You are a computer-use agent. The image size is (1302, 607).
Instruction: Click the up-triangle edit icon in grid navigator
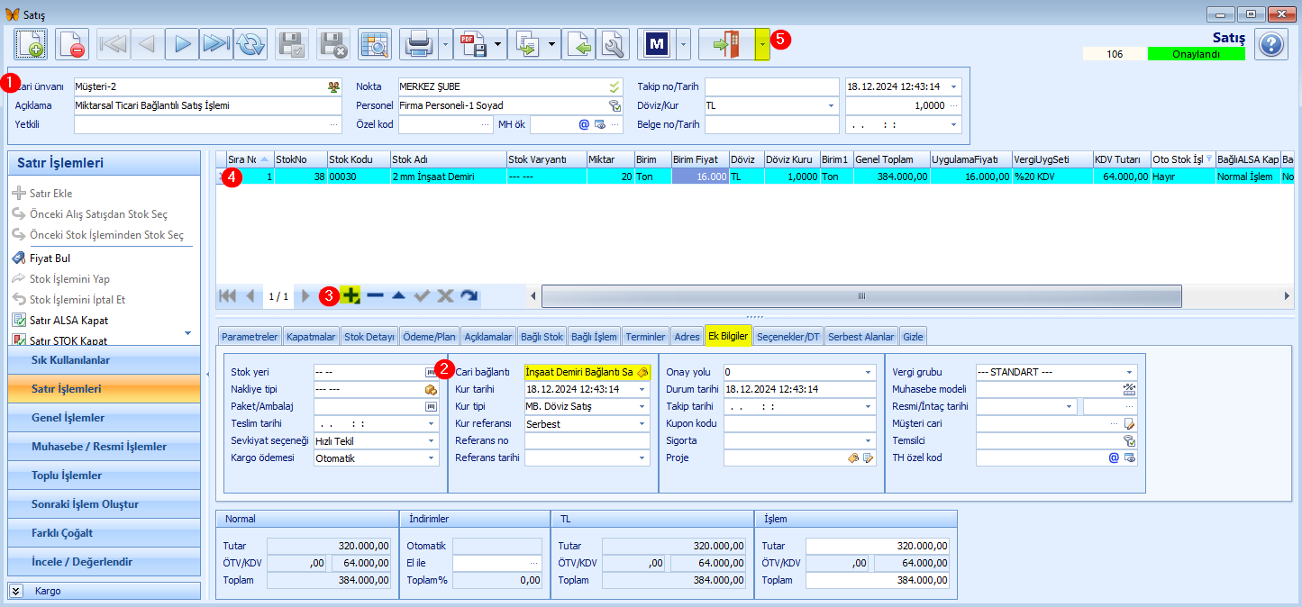pyautogui.click(x=398, y=295)
